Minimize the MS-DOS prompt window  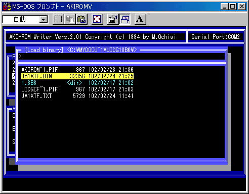[x=224, y=7]
